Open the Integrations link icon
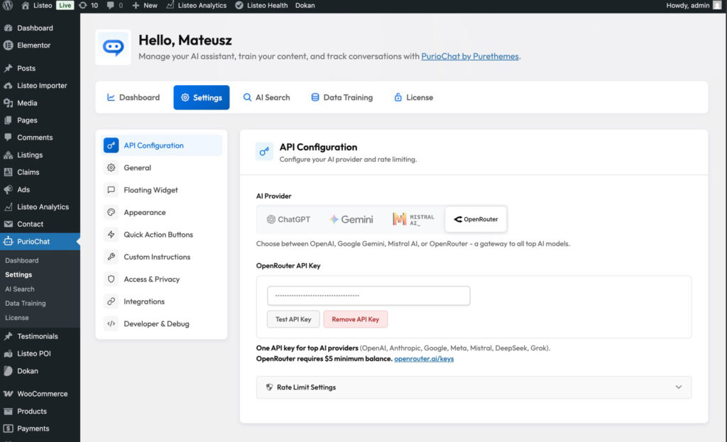Image resolution: width=727 pixels, height=442 pixels. (x=111, y=301)
